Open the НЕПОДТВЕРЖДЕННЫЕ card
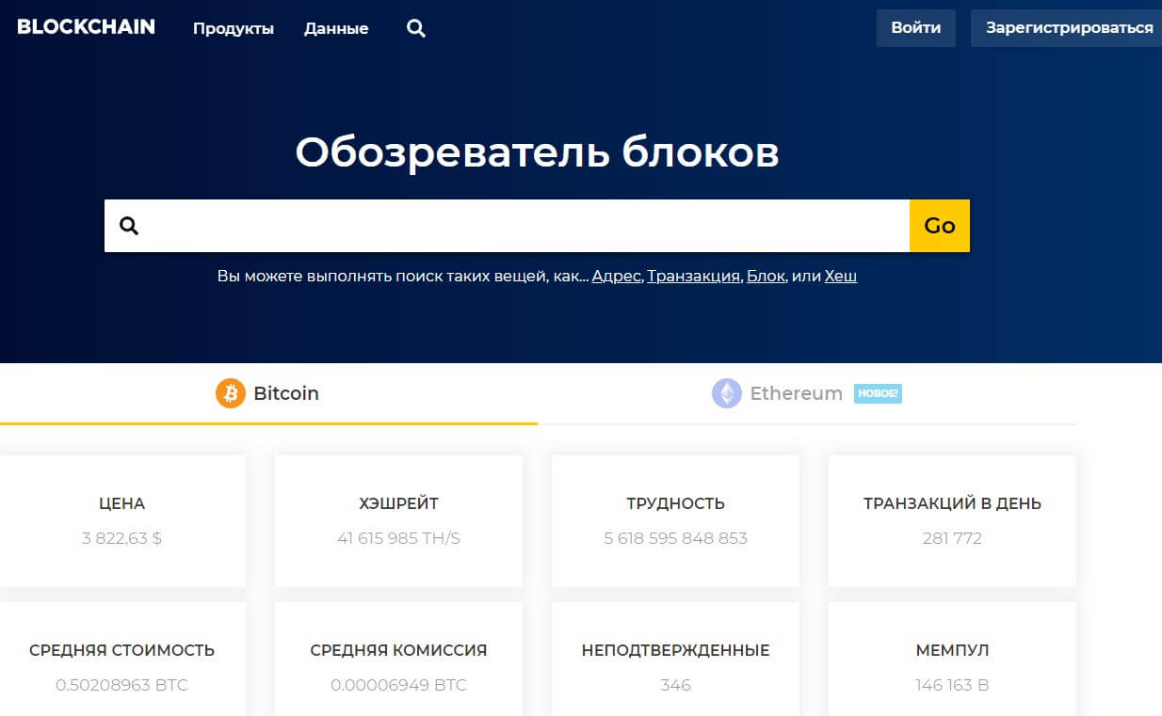Image resolution: width=1162 pixels, height=716 pixels. pyautogui.click(x=675, y=660)
